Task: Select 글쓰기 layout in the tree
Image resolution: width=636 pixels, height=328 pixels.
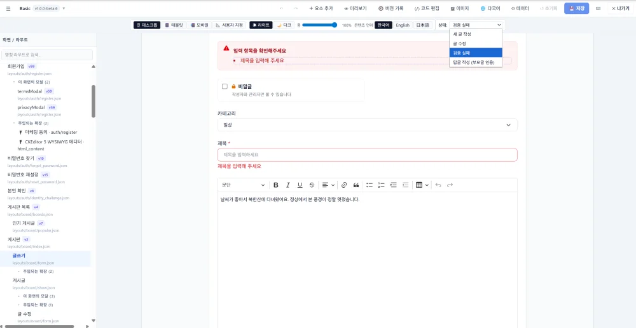Action: coord(45,259)
